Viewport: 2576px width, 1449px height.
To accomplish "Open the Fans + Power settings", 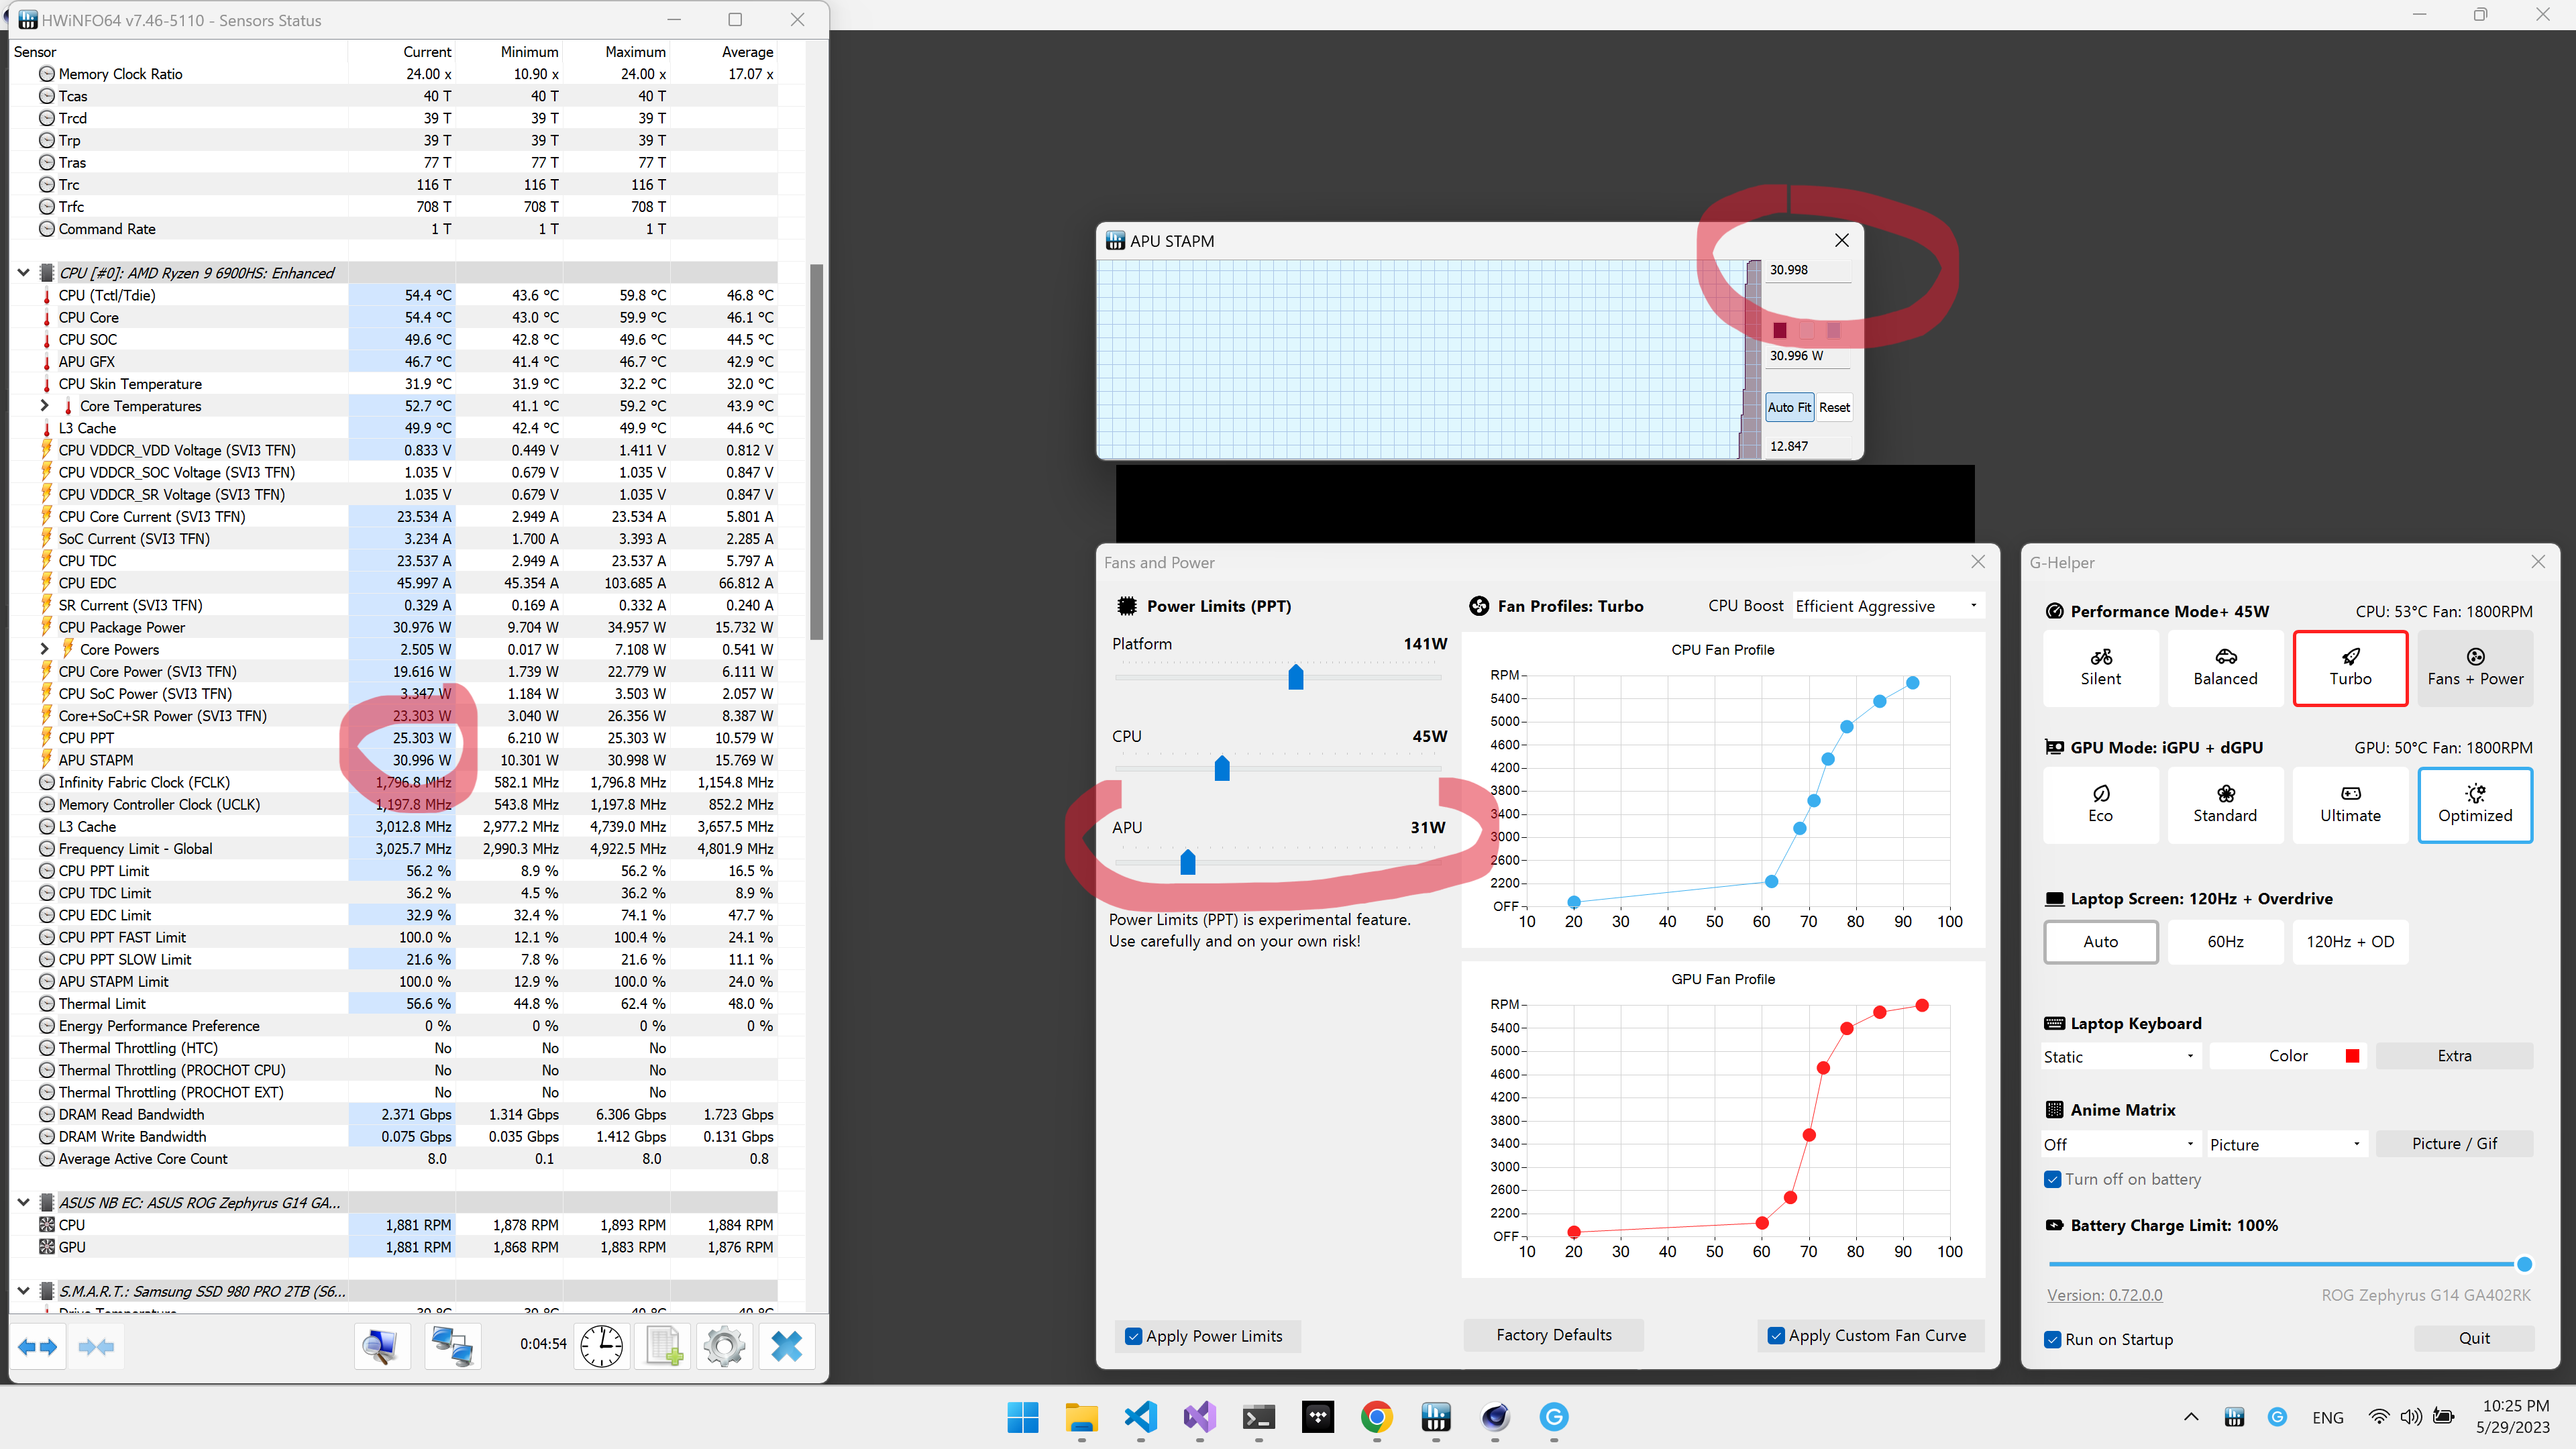I will point(2474,667).
